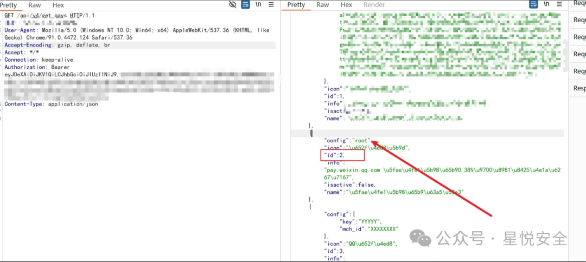Viewport: 586px width, 262px height.
Task: Select request panel Pretty tab
Action: pos(9,5)
